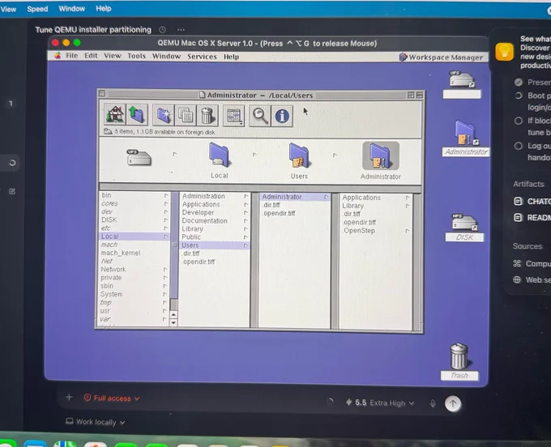
Task: Open the Services menu
Action: tap(202, 56)
